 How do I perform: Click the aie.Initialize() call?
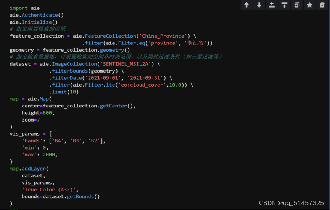pyautogui.click(x=34, y=22)
